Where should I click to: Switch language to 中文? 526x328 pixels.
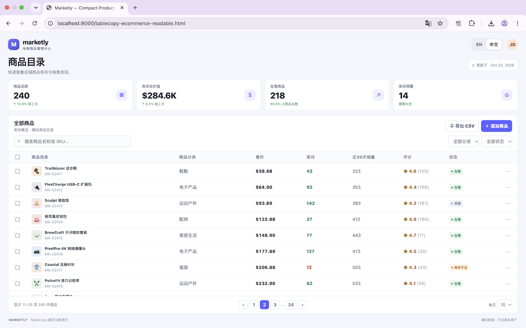click(494, 45)
